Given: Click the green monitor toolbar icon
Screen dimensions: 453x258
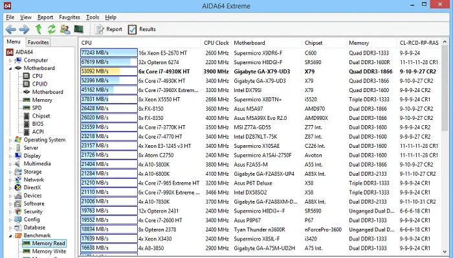Looking at the screenshot, I should (x=78, y=29).
